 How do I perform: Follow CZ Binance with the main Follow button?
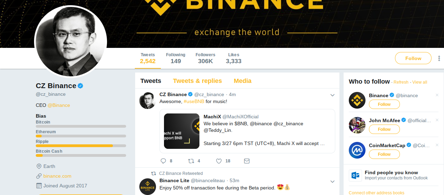click(413, 58)
